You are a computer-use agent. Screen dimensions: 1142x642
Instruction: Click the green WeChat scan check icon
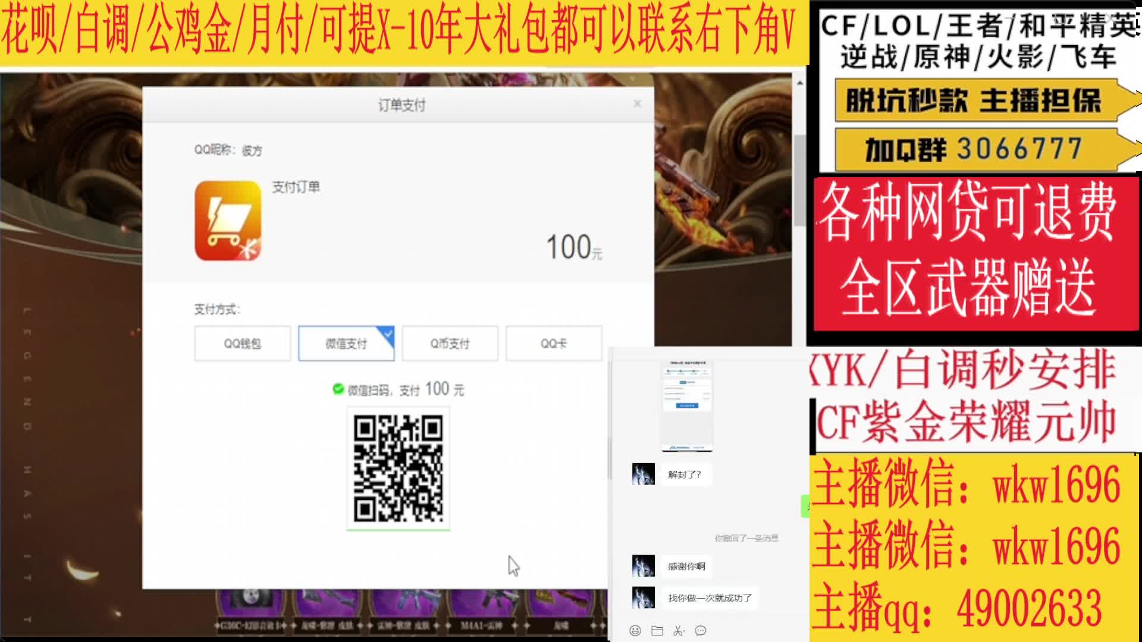pyautogui.click(x=338, y=389)
